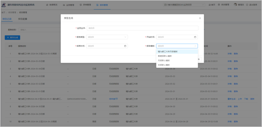
Task: Open 详情 for the 2024-05-05 daily report
Action: (x=229, y=61)
